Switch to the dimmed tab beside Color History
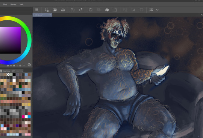Image resolution: width=203 pixels, height=138 pixels. [x=18, y=71]
